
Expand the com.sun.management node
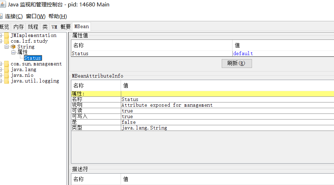(1, 64)
